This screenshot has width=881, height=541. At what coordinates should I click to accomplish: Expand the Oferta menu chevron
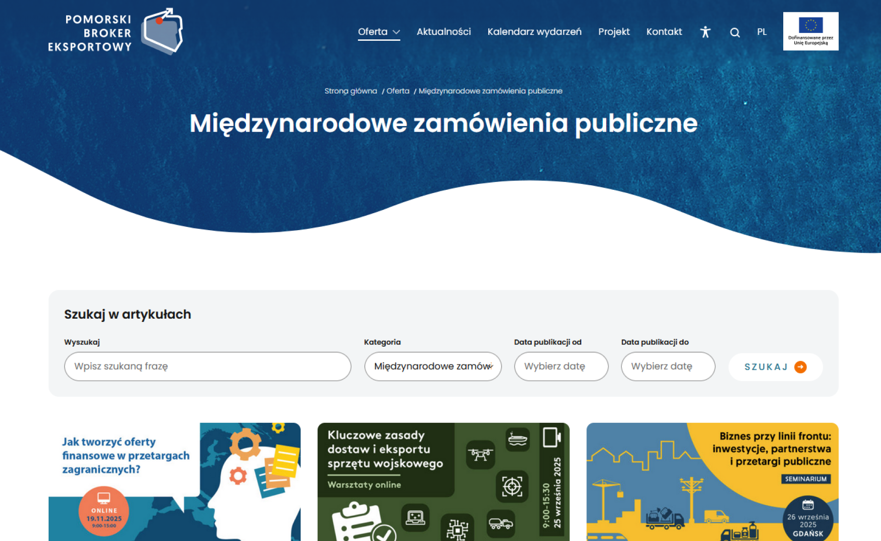[396, 32]
